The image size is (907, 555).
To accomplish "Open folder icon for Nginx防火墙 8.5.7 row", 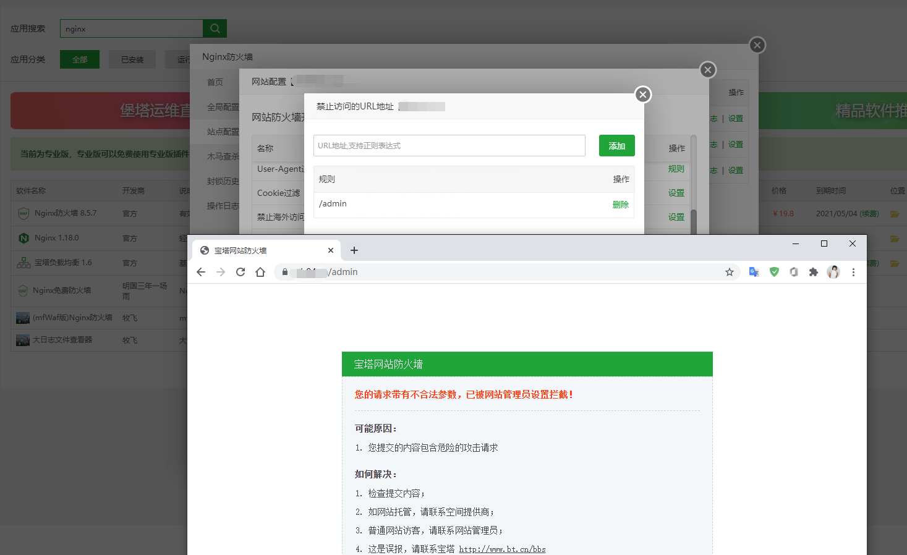I will [895, 214].
